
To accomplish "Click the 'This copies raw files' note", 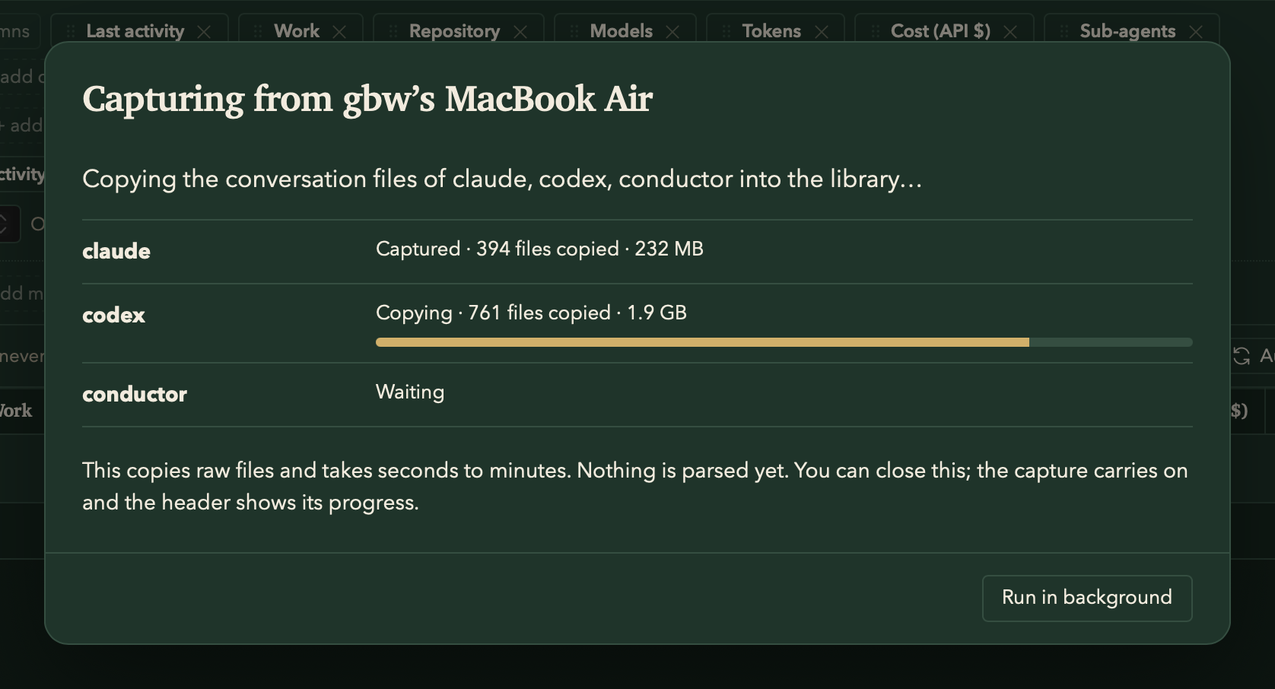I will coord(635,486).
